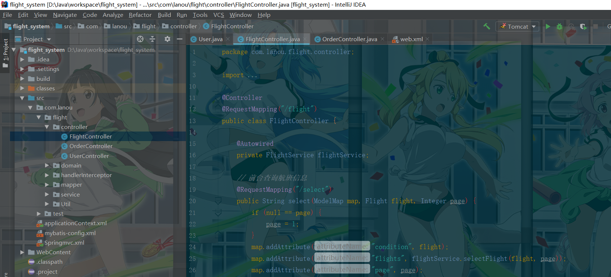611x277 pixels.
Task: Collapse the flight_system root node arrow
Action: [14, 50]
